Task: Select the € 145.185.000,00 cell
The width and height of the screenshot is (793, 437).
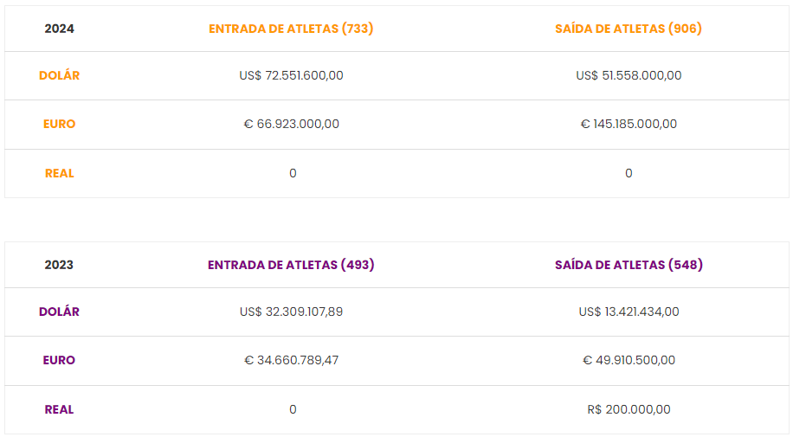Action: point(629,124)
